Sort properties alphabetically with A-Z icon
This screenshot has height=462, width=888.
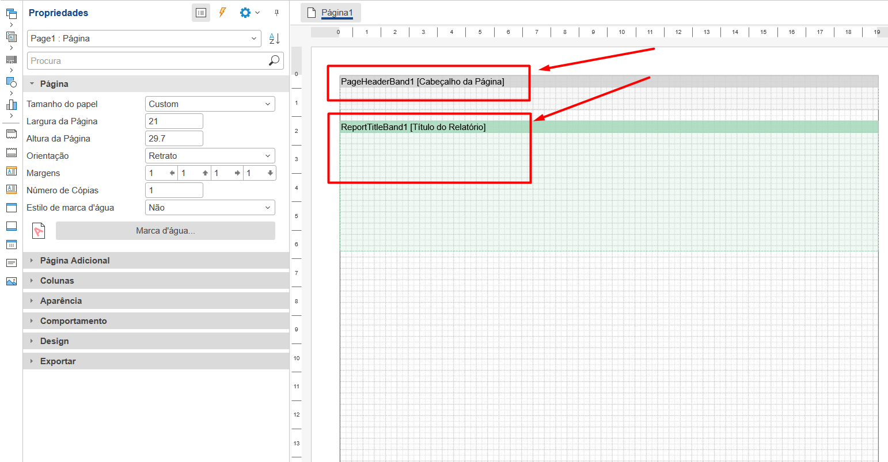coord(275,39)
